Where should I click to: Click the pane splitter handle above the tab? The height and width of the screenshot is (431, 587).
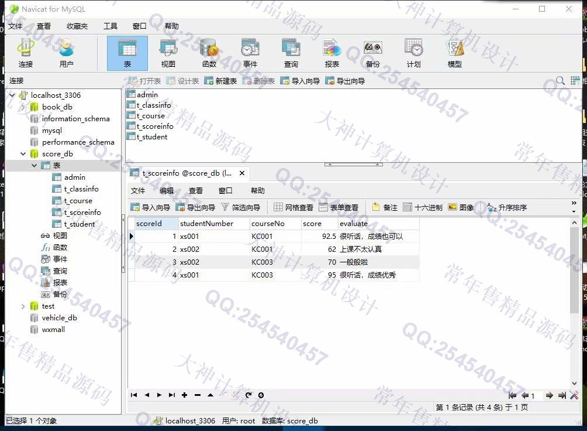pyautogui.click(x=353, y=165)
